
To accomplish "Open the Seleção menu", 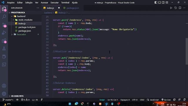I will click(29, 3).
